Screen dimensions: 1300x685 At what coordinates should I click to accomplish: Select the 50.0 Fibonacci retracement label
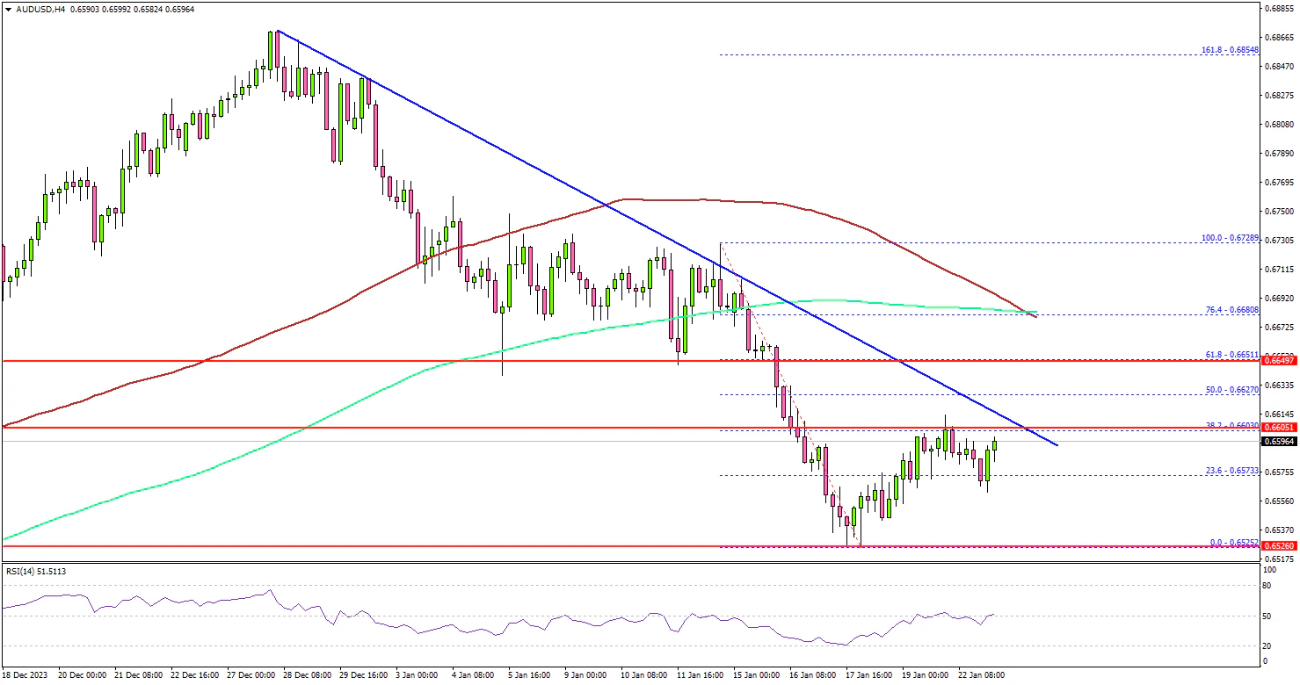tap(1230, 389)
